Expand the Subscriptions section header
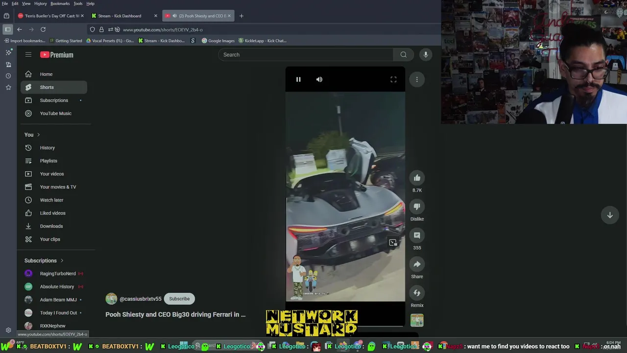 tap(44, 261)
